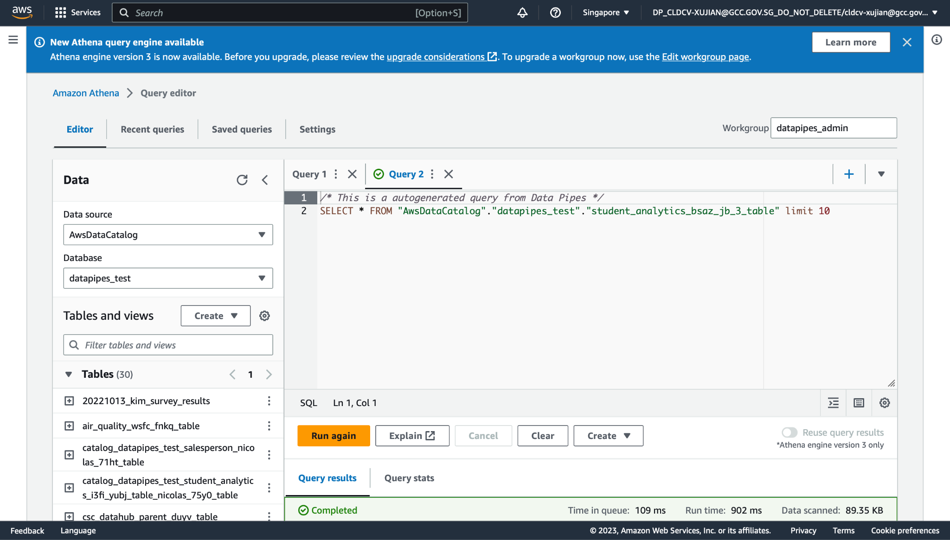Switch to Saved queries tab

point(242,129)
